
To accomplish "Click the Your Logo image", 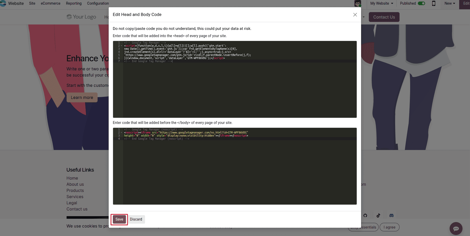I will point(81,17).
